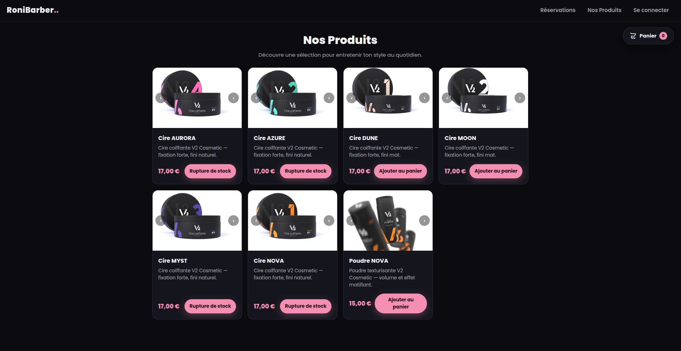Show next image of Cire AURORA
The height and width of the screenshot is (351, 681).
click(x=234, y=98)
